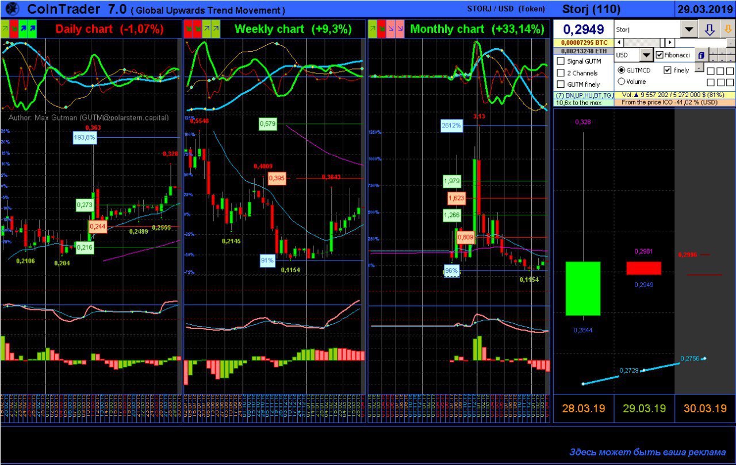Click the Author: Max Gutman text
Screen dimensions: 736x465
click(x=89, y=117)
